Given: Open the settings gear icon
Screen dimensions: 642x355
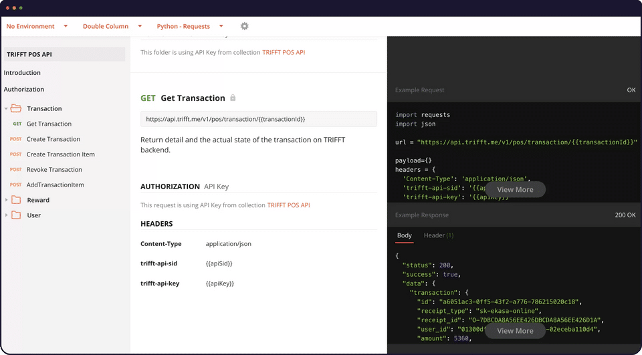Looking at the screenshot, I should tap(244, 26).
